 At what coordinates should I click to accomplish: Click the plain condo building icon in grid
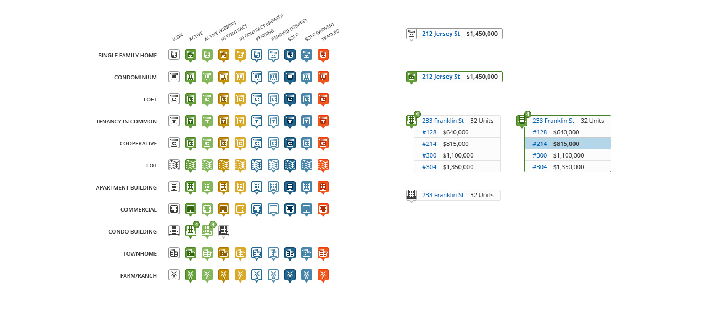click(174, 231)
